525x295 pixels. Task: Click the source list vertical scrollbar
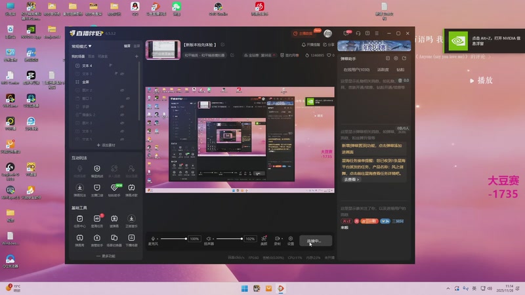coord(139,92)
